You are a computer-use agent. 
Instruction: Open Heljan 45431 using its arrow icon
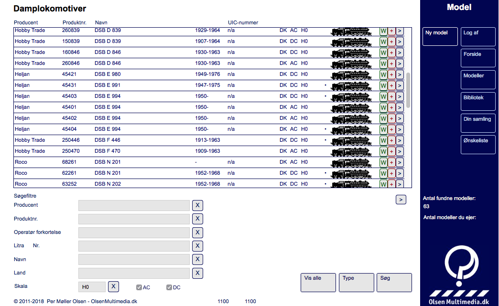[400, 85]
